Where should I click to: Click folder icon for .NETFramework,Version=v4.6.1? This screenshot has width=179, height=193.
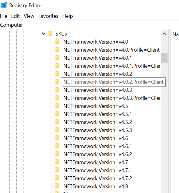click(x=57, y=146)
